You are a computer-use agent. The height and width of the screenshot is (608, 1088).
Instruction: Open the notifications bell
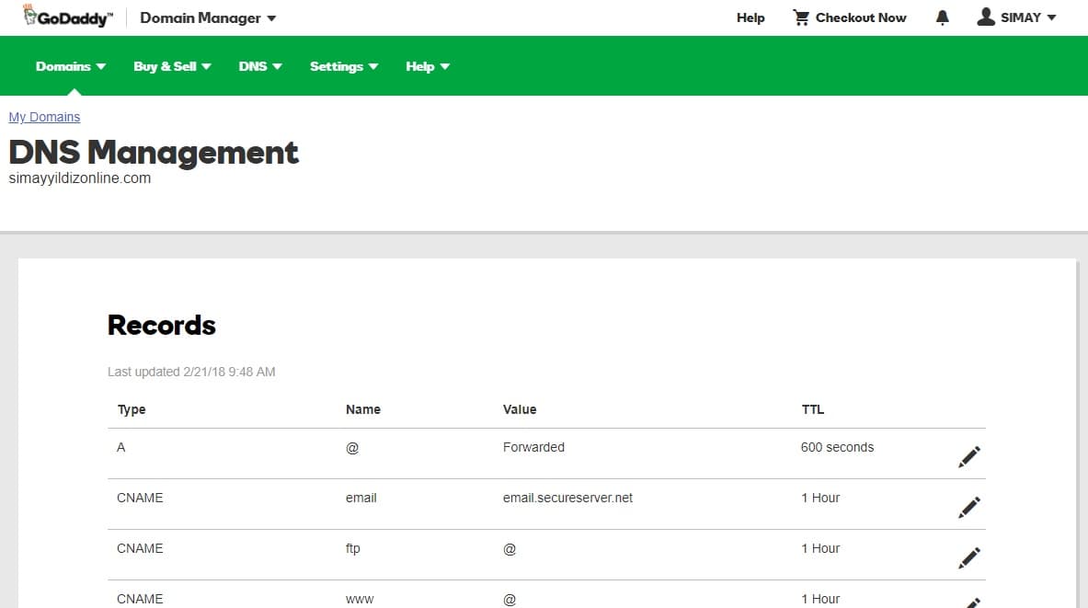pos(942,17)
